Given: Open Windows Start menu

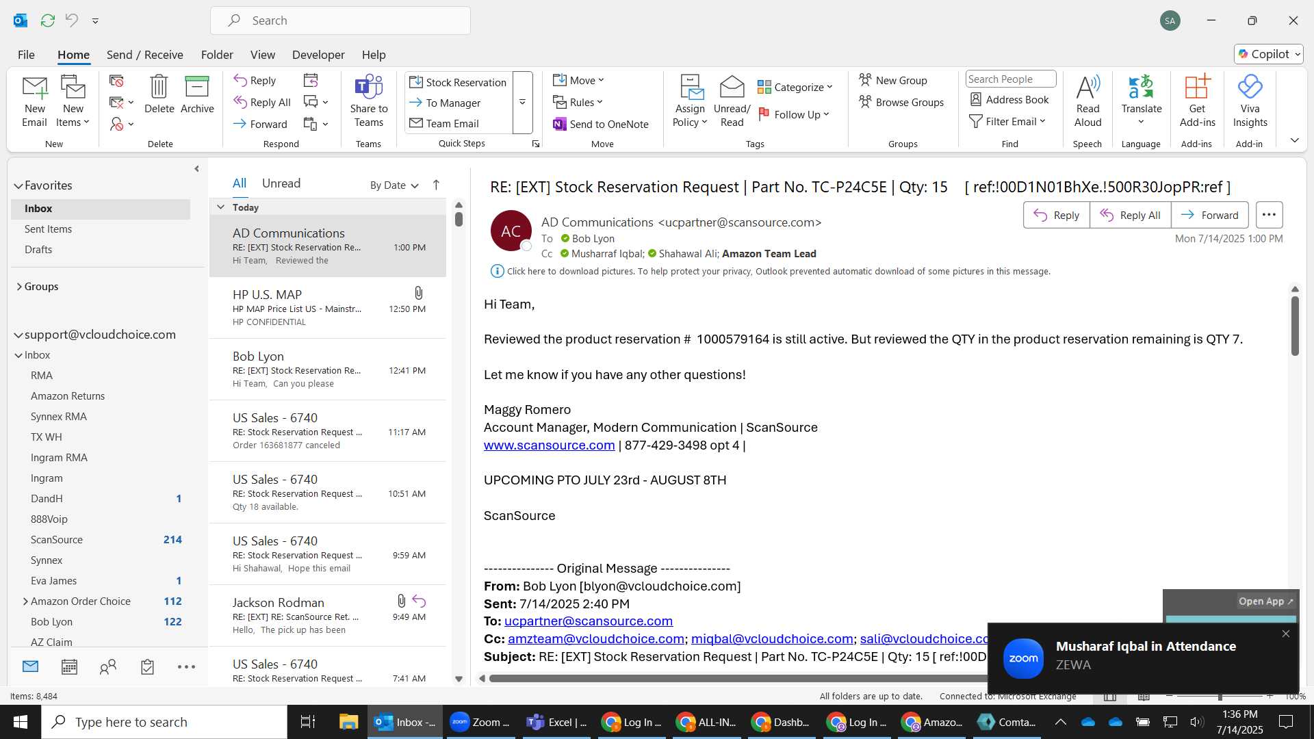Looking at the screenshot, I should (20, 722).
